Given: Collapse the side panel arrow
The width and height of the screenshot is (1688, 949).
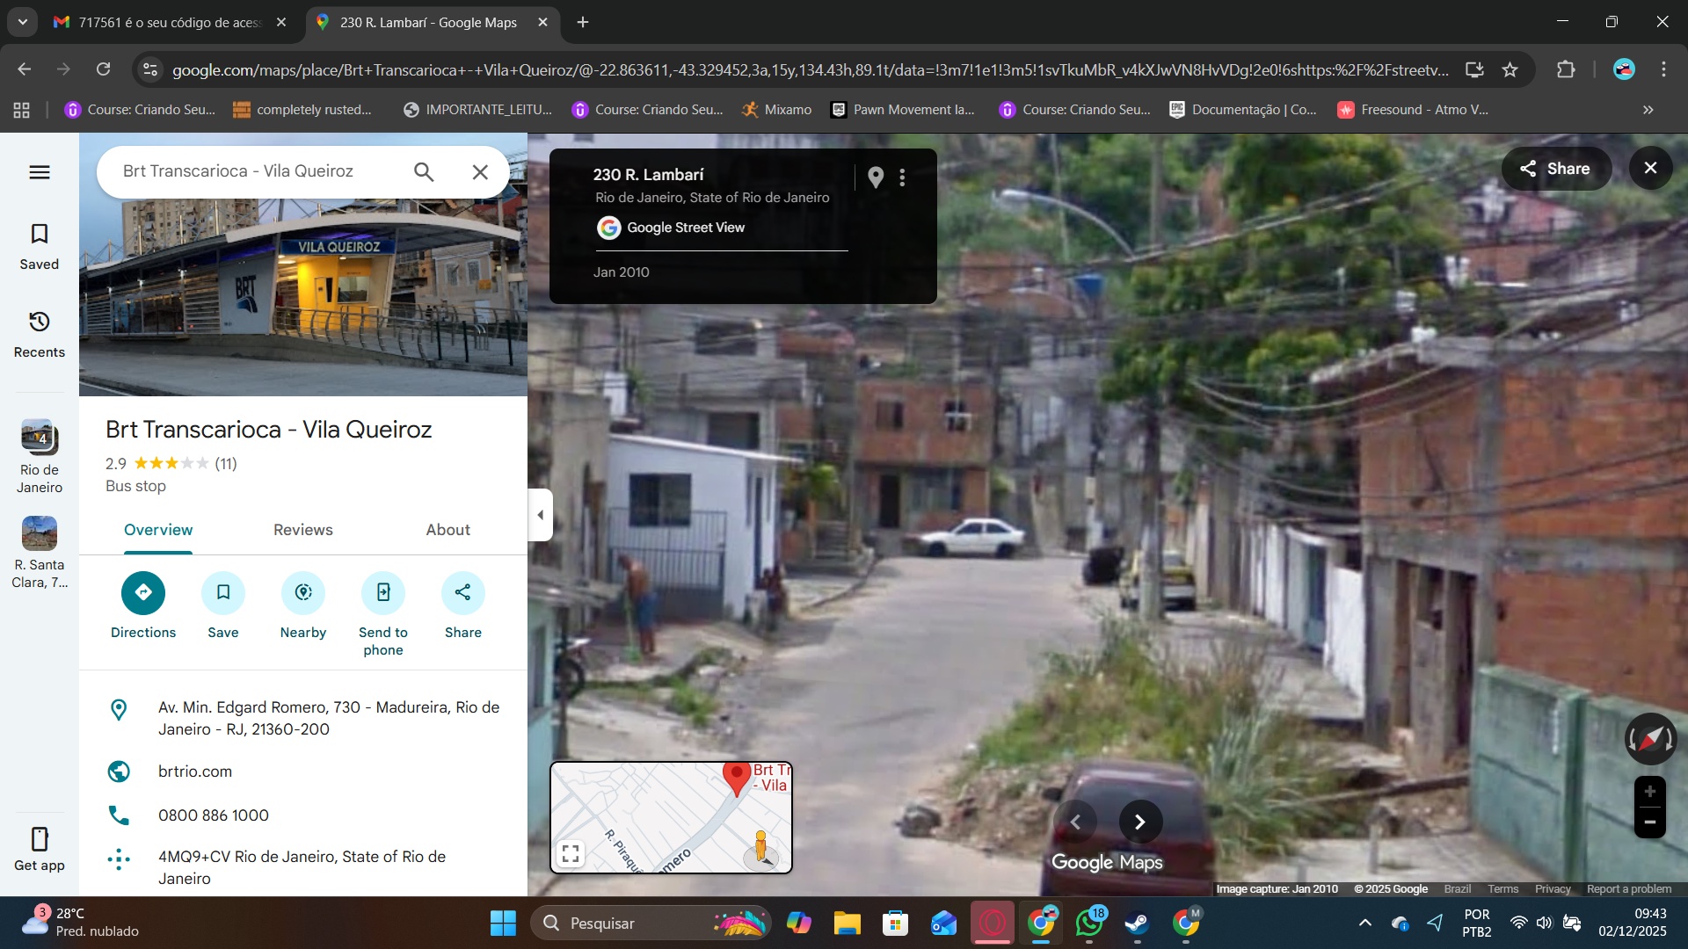Looking at the screenshot, I should point(540,515).
